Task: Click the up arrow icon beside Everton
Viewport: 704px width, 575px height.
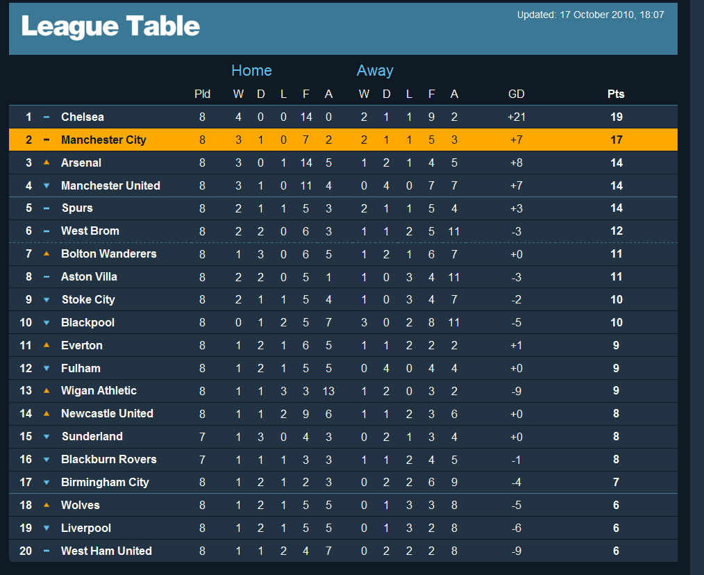Action: (47, 345)
